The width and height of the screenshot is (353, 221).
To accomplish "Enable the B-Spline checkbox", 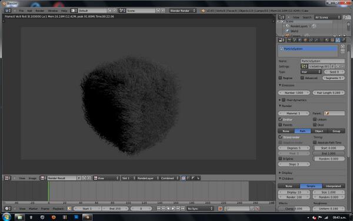I will 280,159.
